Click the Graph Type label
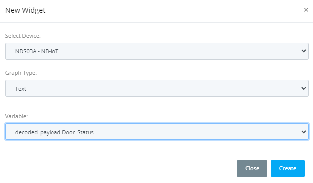The height and width of the screenshot is (183, 313). click(21, 73)
